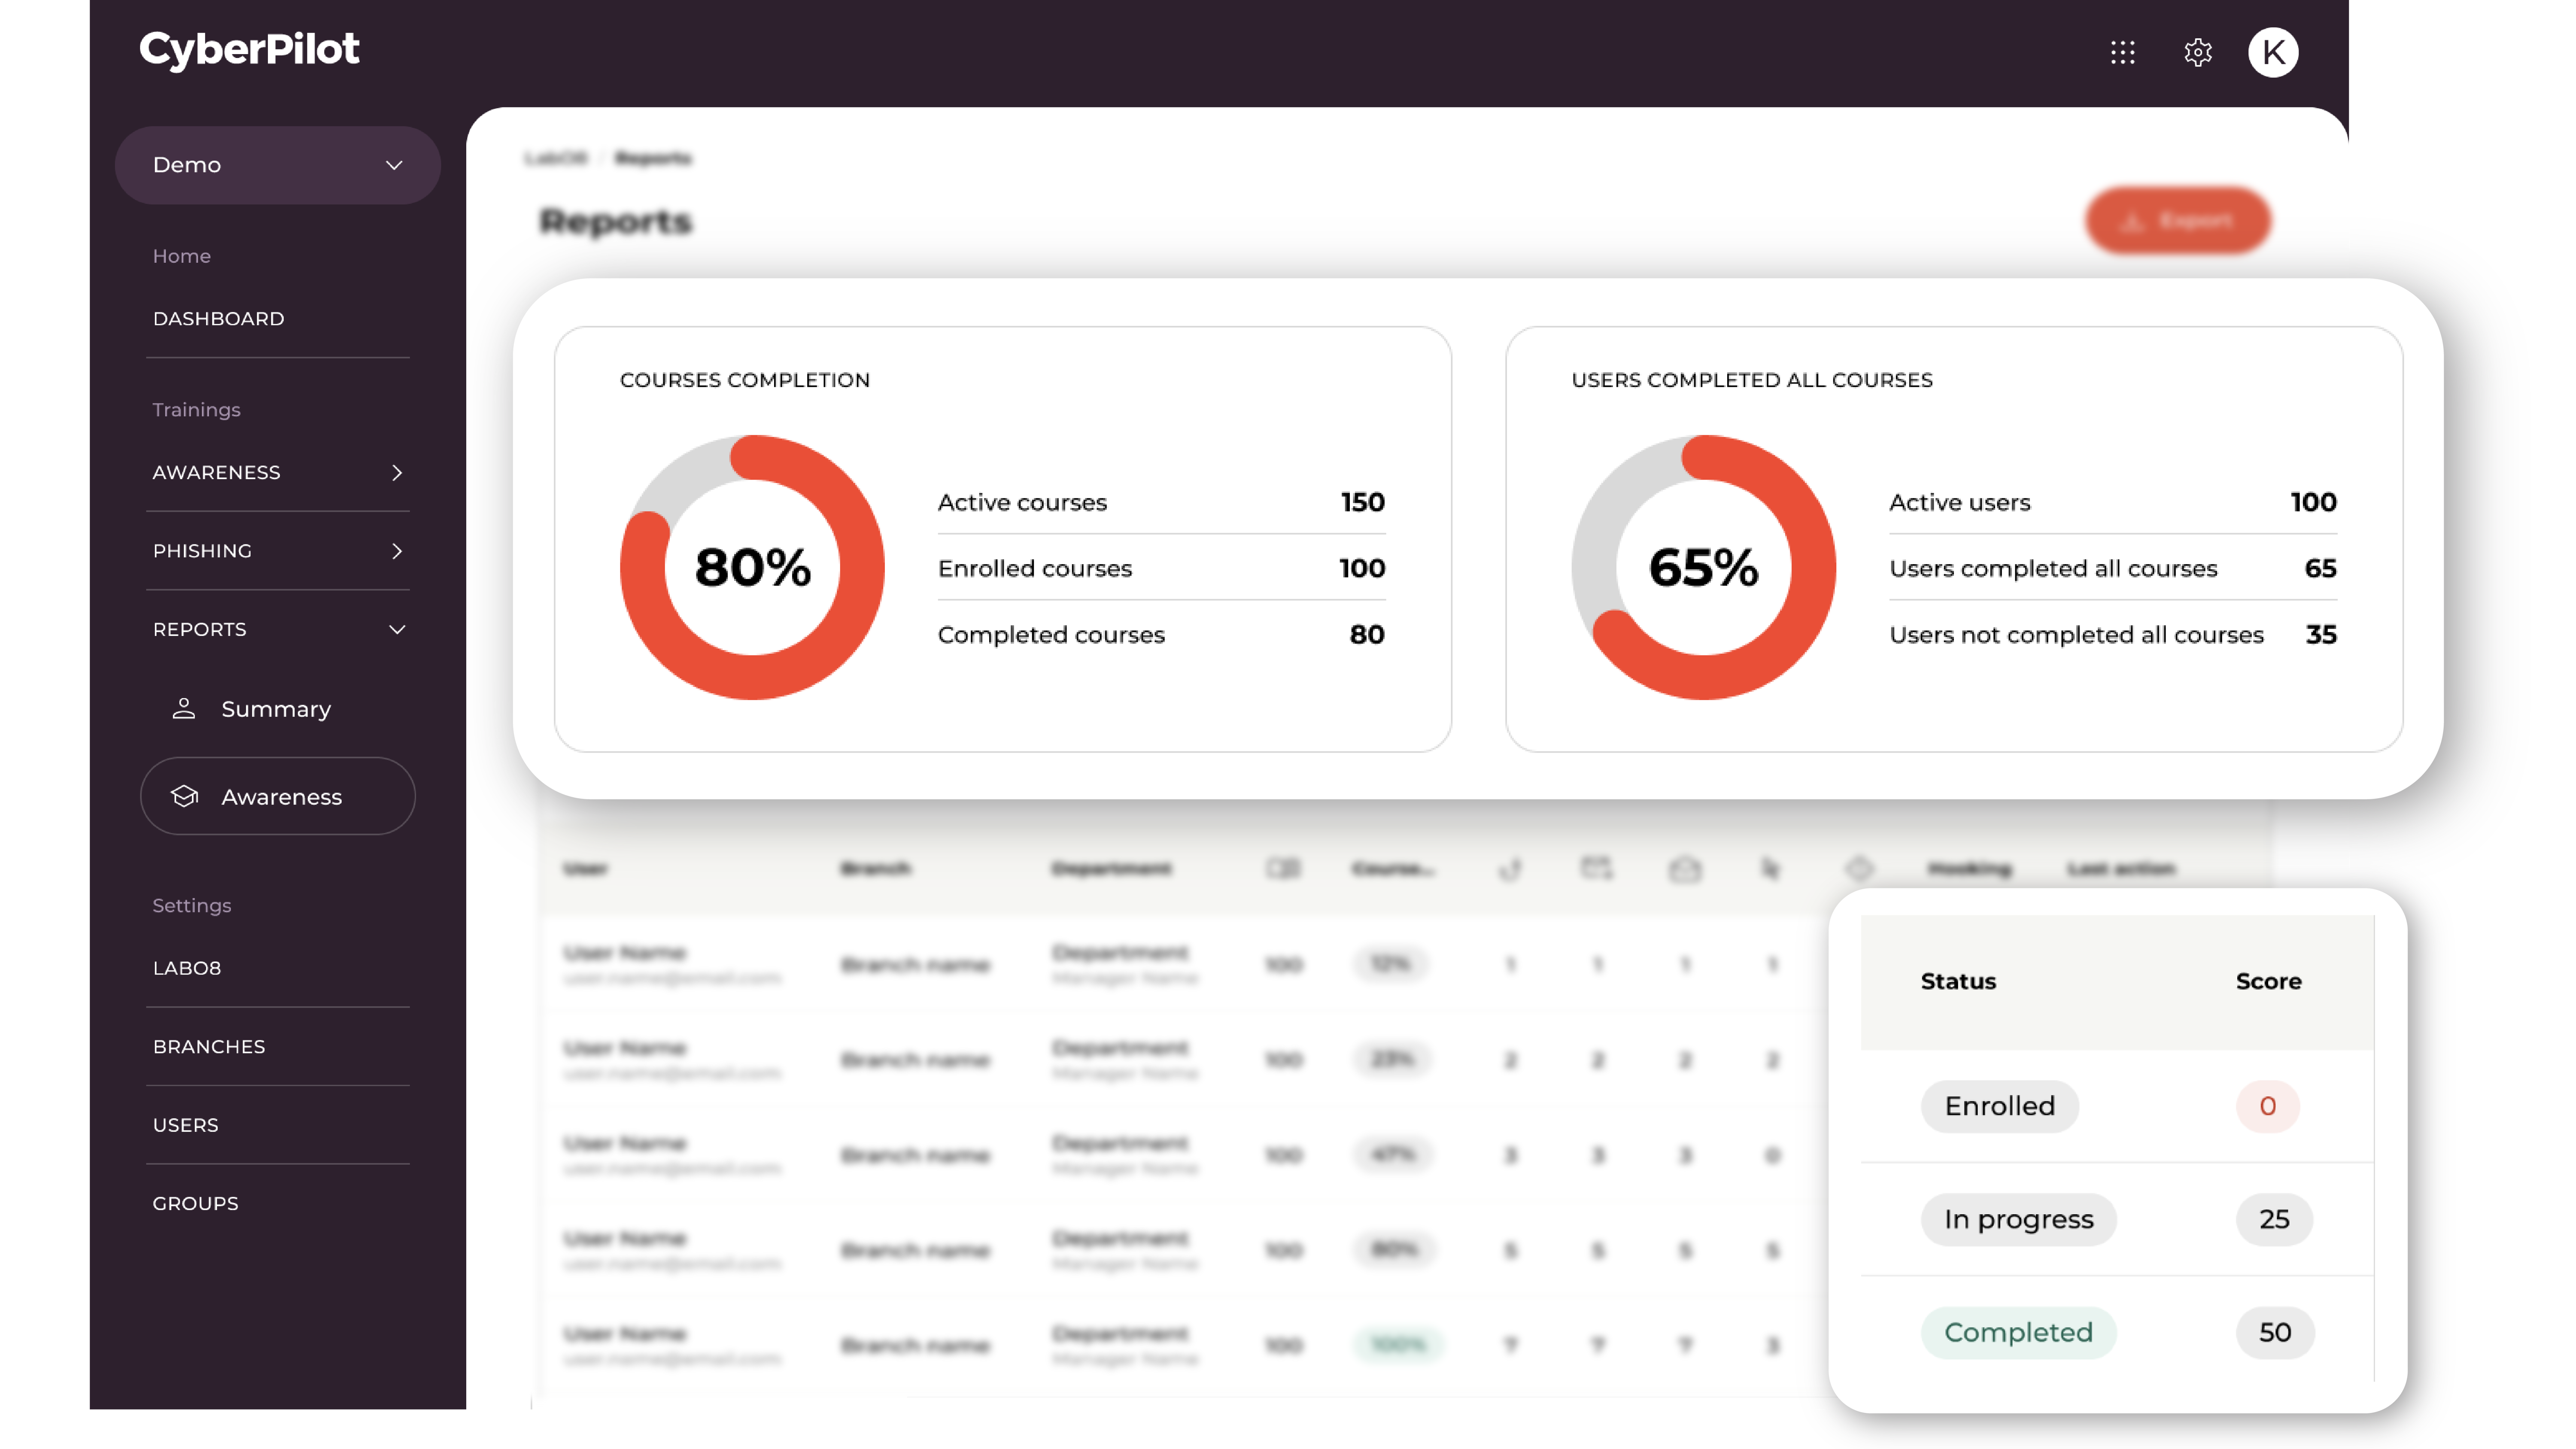Click the CyberPilot logo
The height and width of the screenshot is (1449, 2576).
(x=249, y=49)
